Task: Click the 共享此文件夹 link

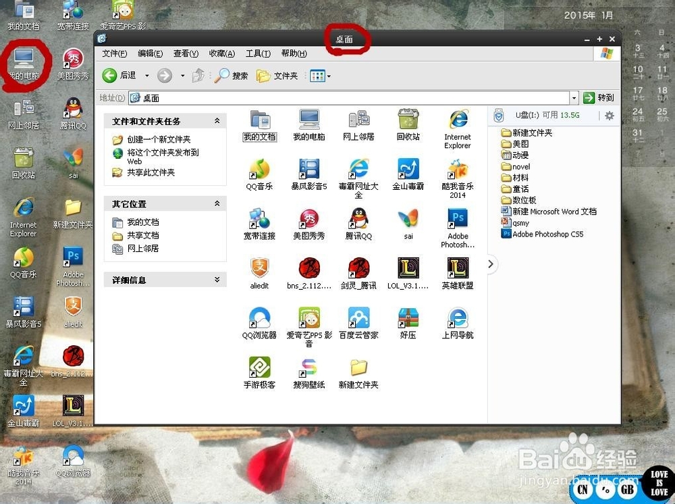Action: (x=151, y=172)
